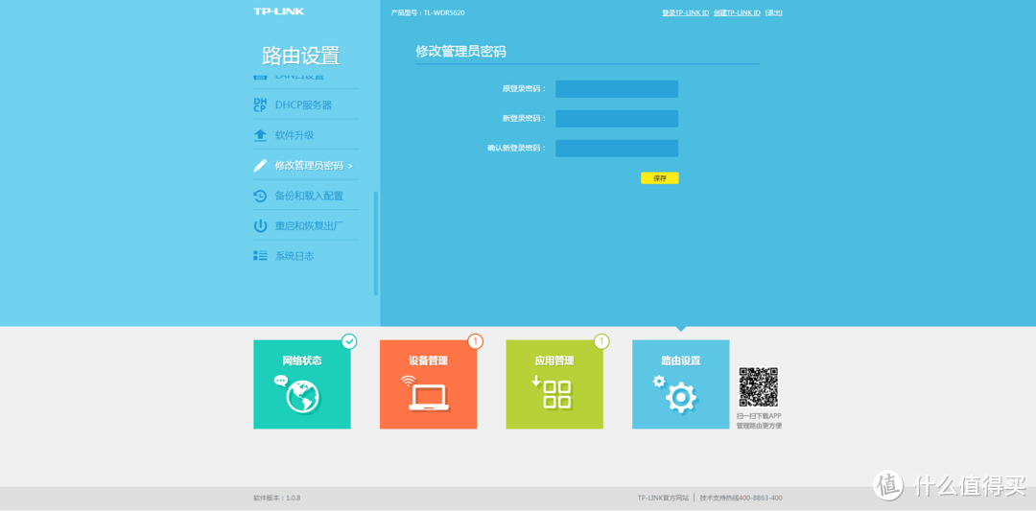This screenshot has width=1036, height=511.
Task: Click the software upgrade upload icon
Action: 260,135
